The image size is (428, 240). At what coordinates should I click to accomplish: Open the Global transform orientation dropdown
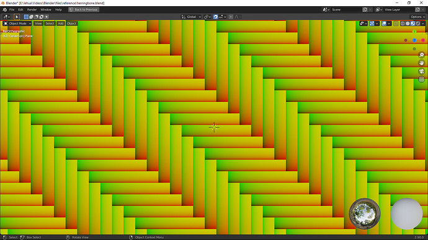(x=191, y=17)
